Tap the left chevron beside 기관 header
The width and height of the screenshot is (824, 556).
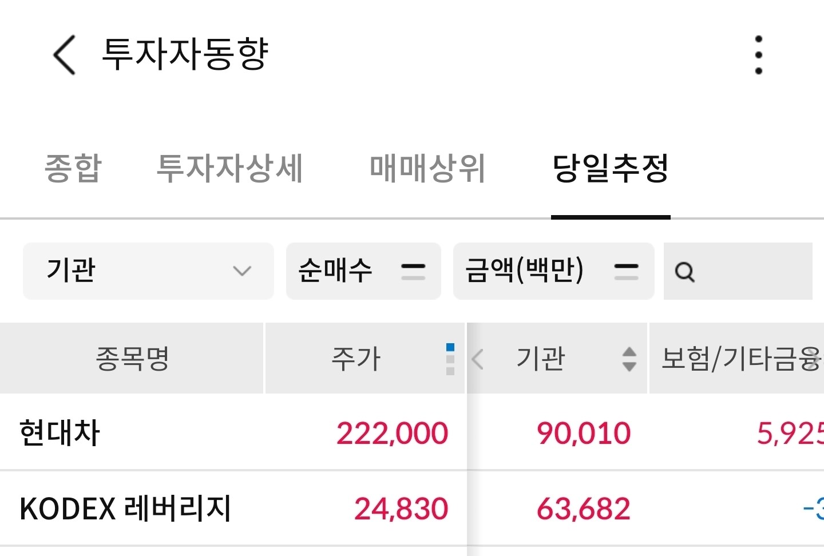point(478,359)
